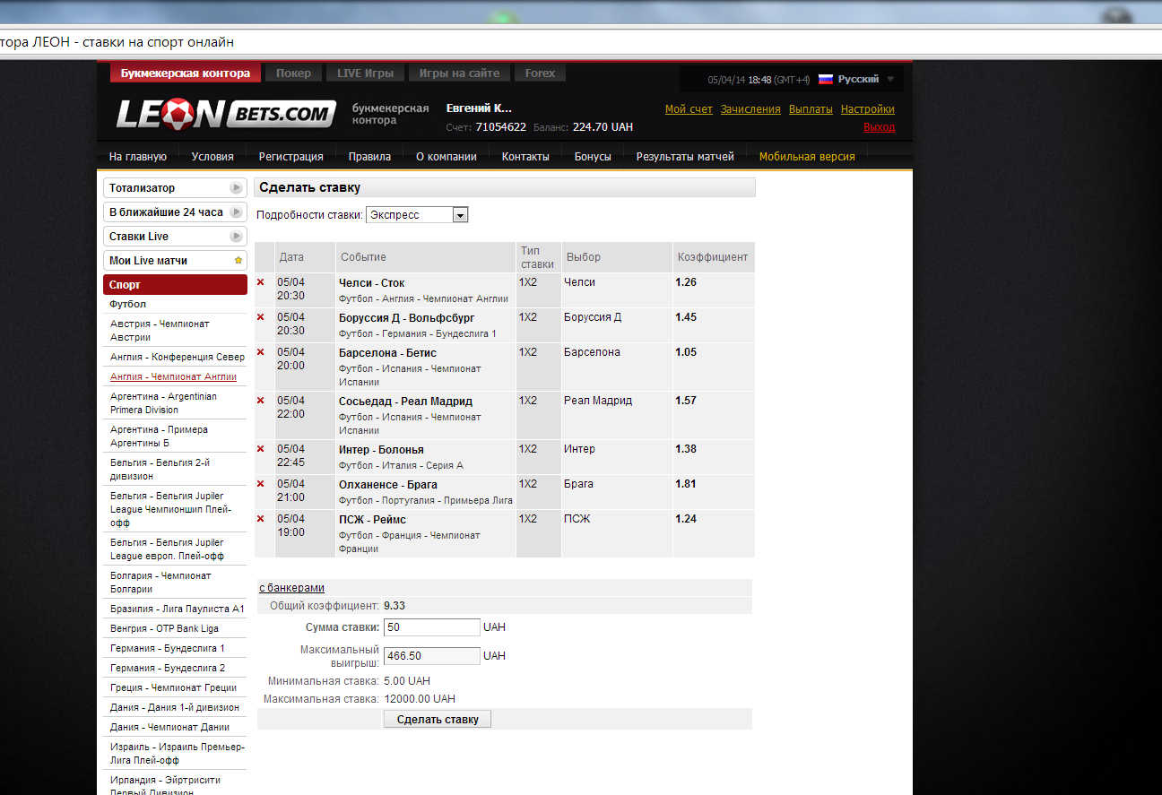This screenshot has height=795, width=1162.
Task: Select the Спорт sidebar header
Action: point(175,285)
